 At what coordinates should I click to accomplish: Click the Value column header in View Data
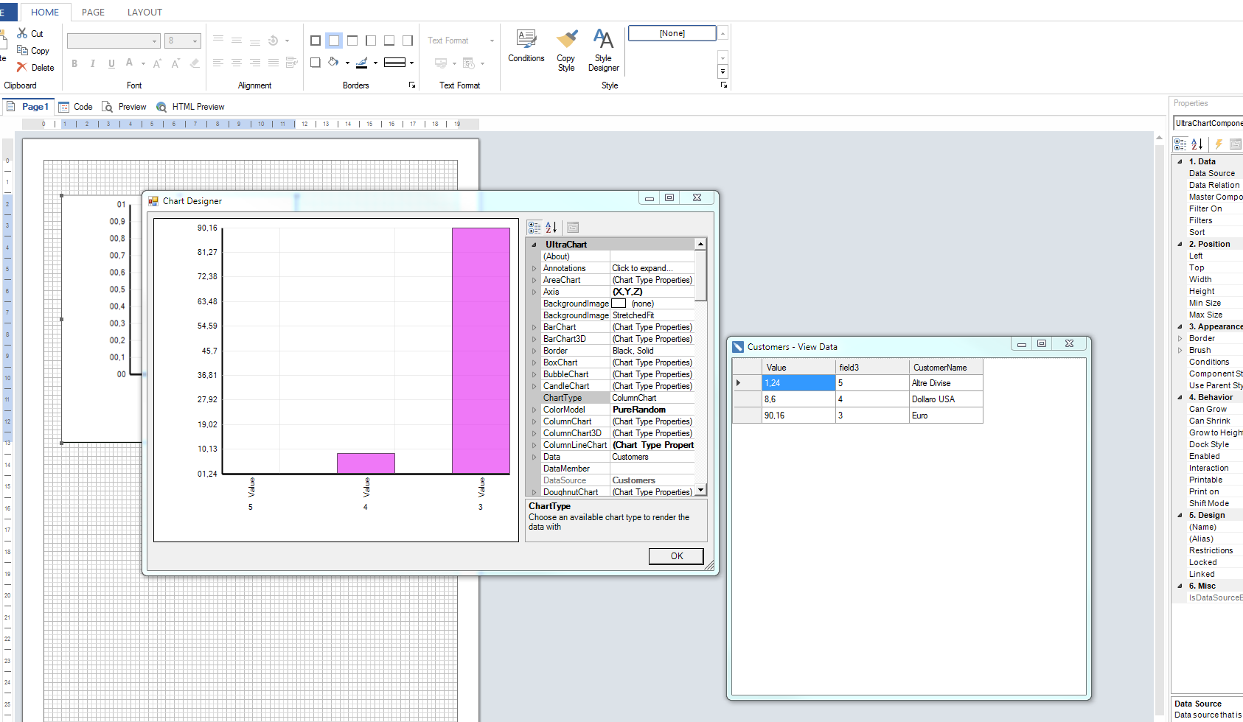click(x=798, y=367)
